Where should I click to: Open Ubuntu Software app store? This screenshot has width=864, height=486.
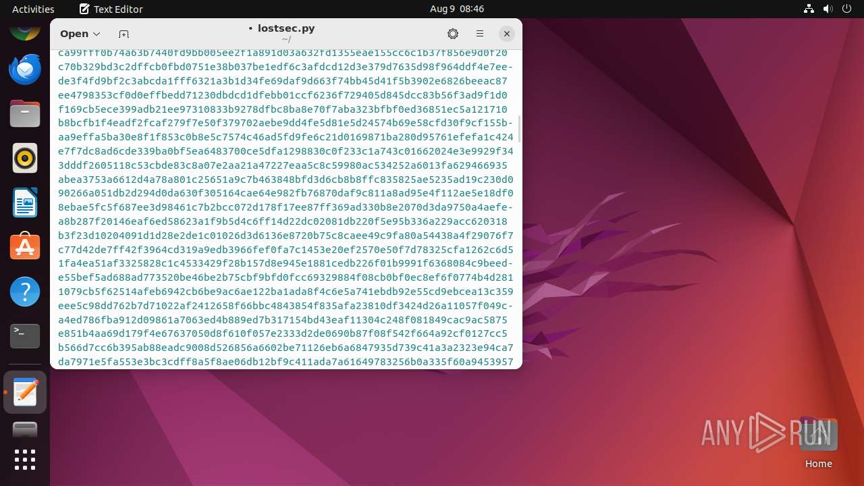(25, 247)
